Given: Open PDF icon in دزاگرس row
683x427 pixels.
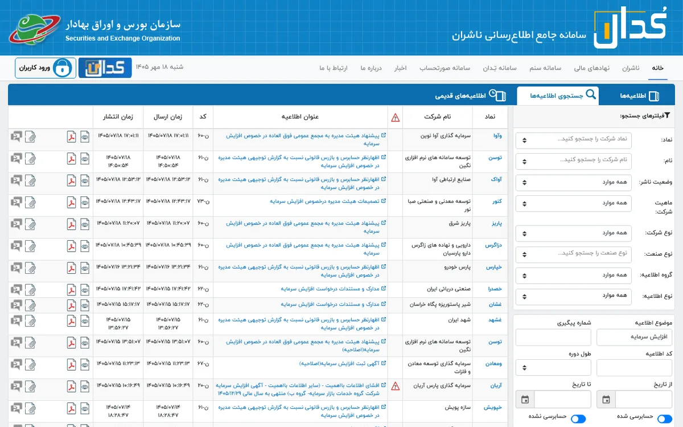Looking at the screenshot, I should click(x=71, y=246).
